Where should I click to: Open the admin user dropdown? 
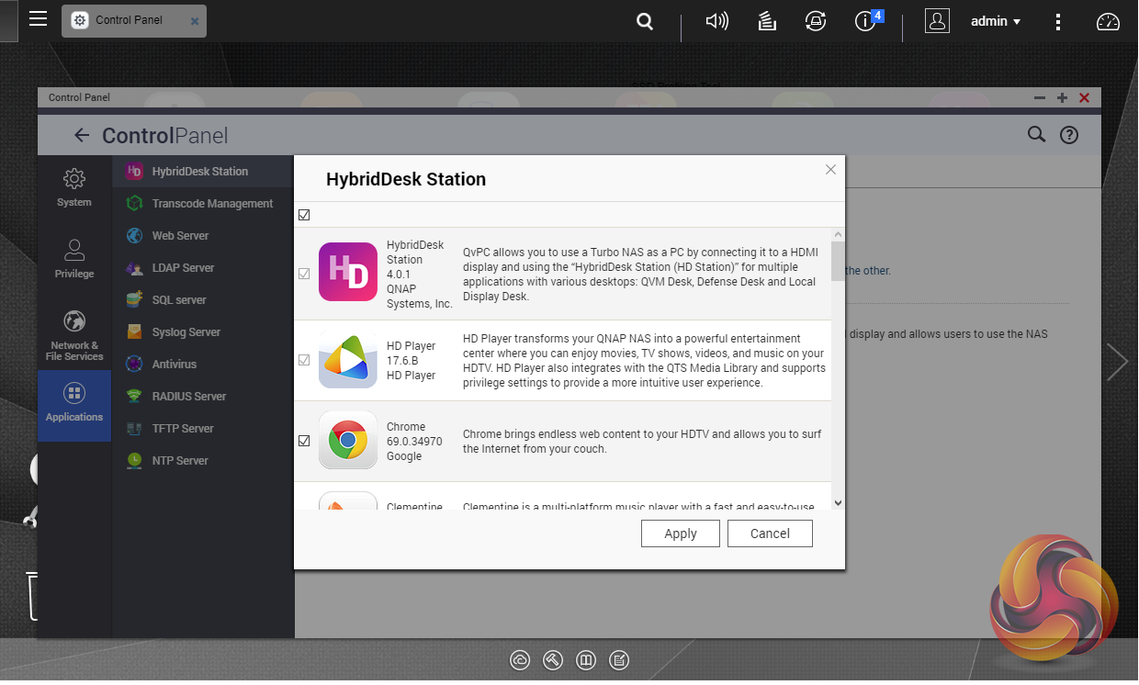pyautogui.click(x=996, y=21)
